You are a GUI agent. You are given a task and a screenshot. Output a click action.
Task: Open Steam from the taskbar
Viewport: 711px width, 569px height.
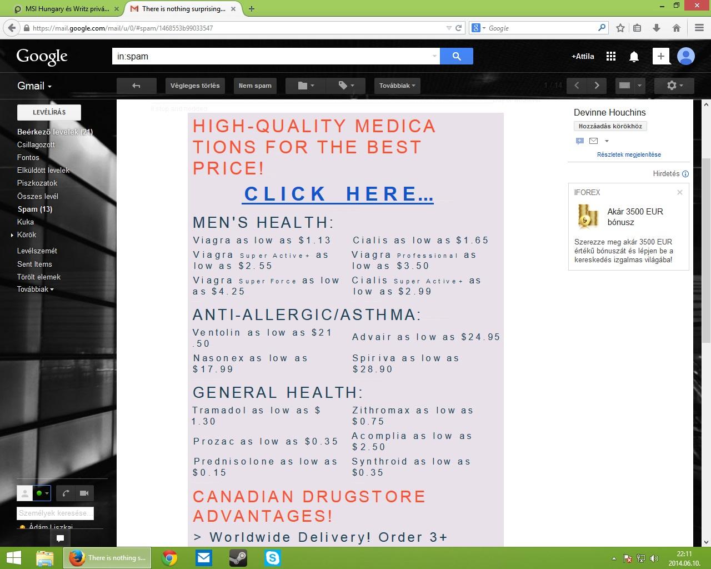click(x=238, y=558)
